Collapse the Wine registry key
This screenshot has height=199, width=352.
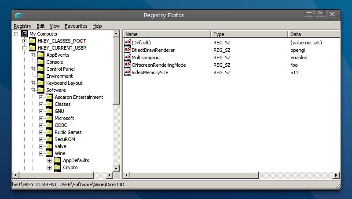41,153
